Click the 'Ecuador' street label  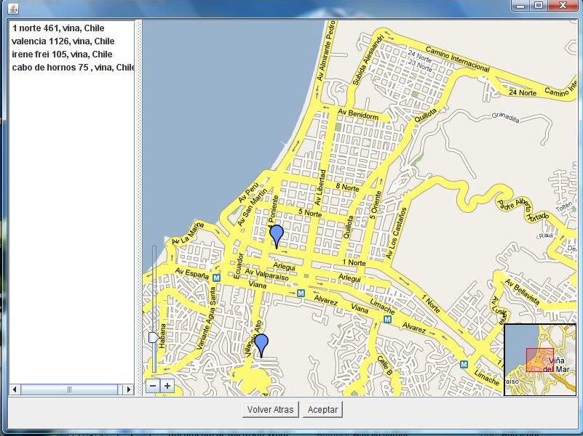(239, 265)
